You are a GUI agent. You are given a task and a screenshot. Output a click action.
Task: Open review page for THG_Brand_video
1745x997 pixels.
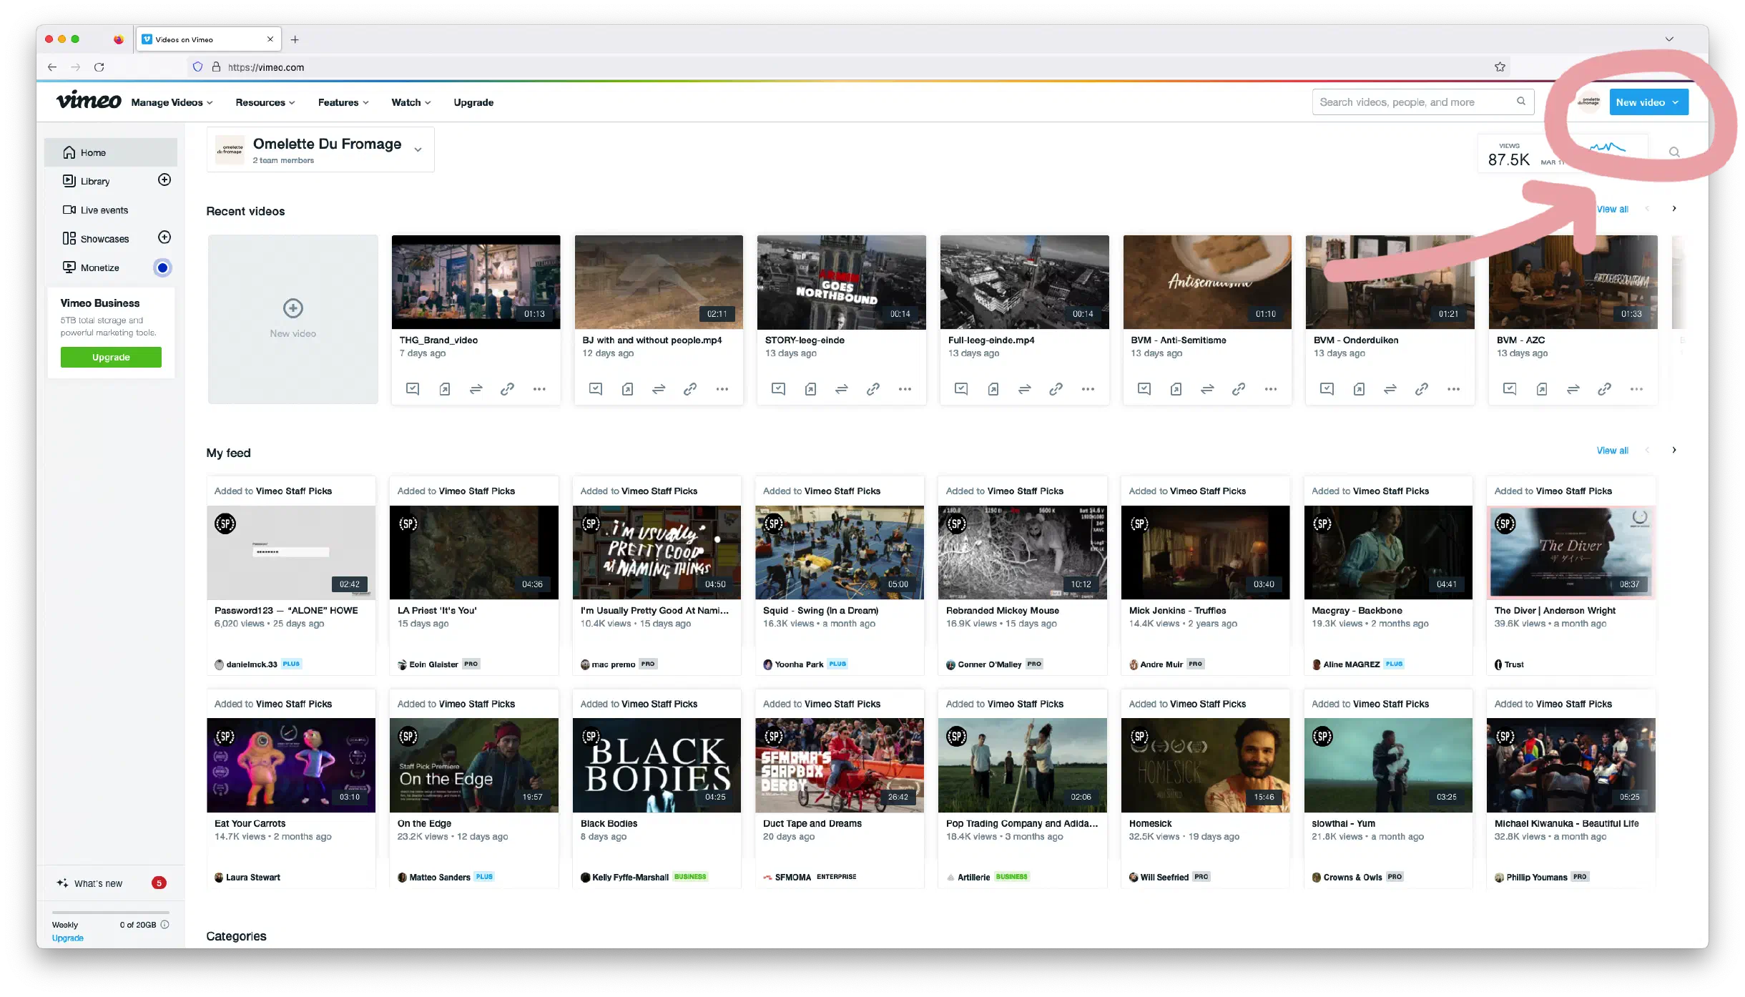pyautogui.click(x=413, y=389)
